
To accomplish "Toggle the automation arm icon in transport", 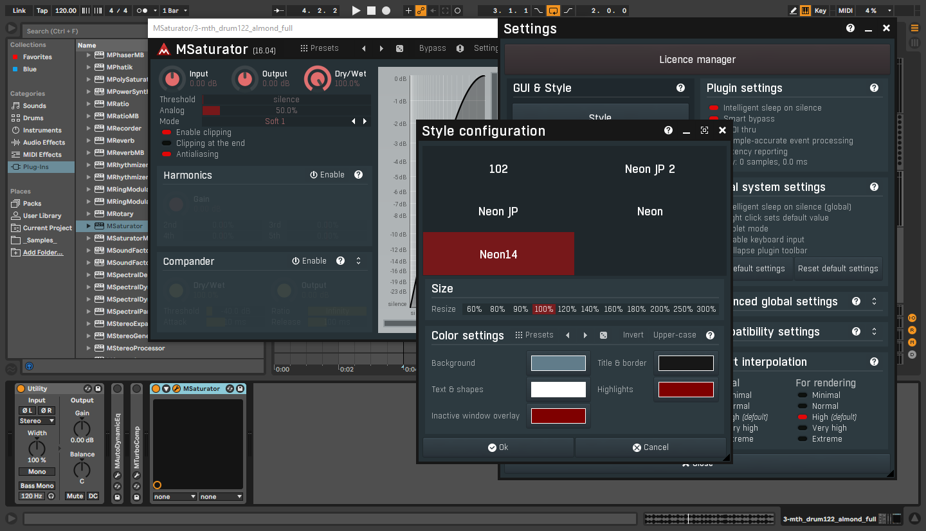I will tap(421, 10).
